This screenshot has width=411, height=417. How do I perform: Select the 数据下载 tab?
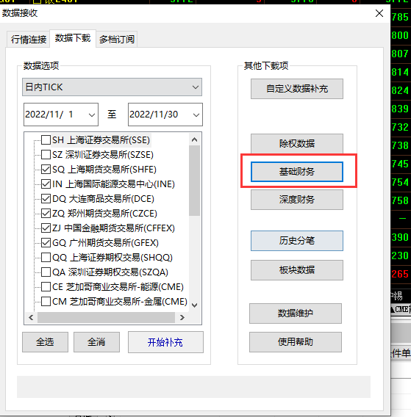coord(73,38)
